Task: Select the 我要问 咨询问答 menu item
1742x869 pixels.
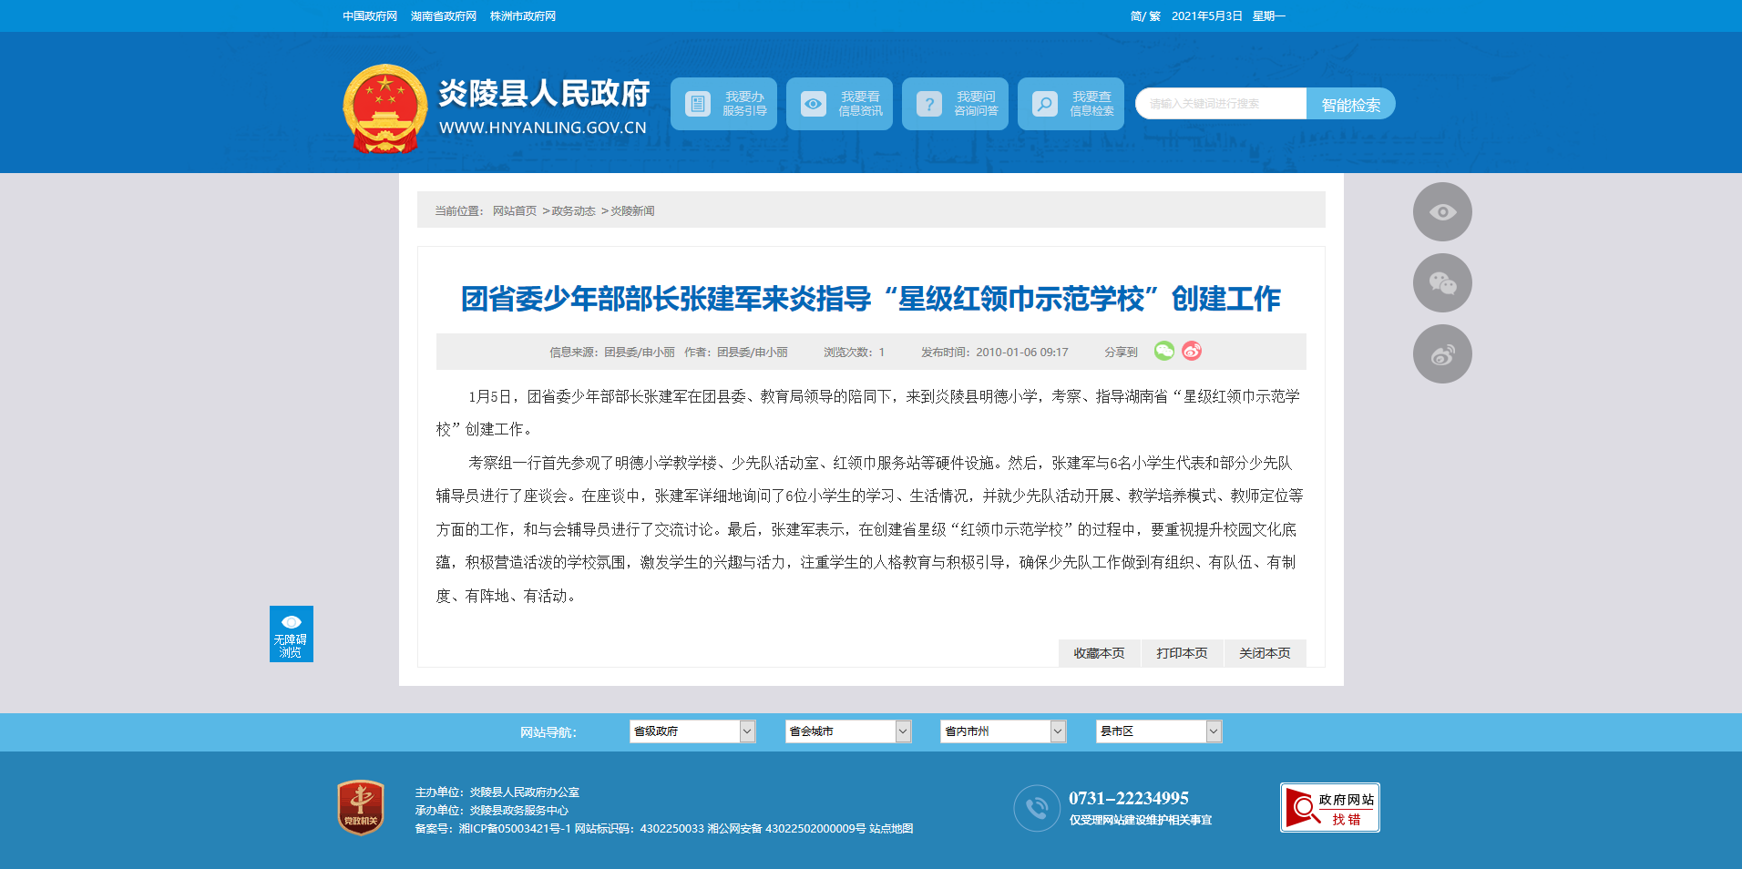Action: tap(955, 104)
